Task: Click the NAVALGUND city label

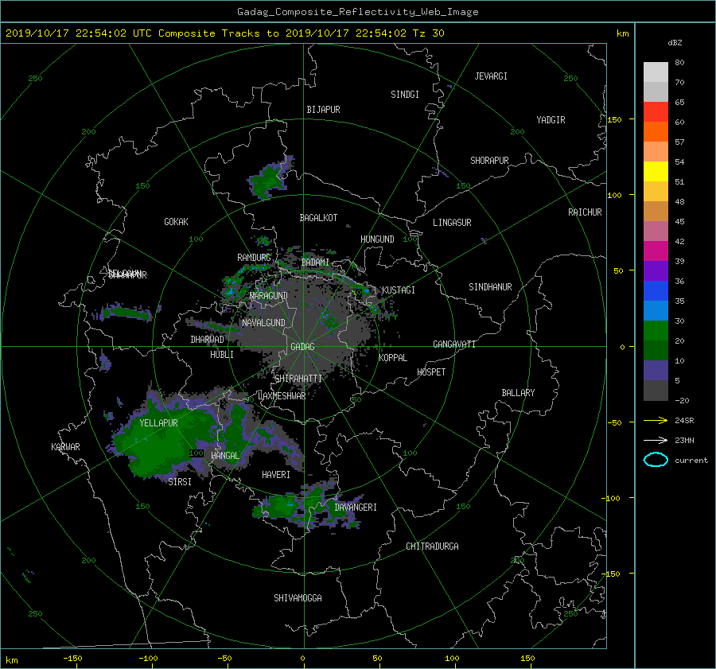Action: 263,323
